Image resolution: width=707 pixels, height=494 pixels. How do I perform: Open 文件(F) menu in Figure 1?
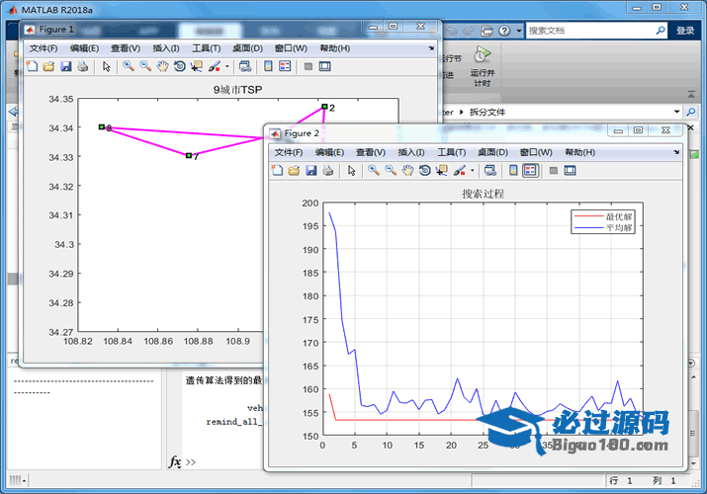click(x=44, y=48)
